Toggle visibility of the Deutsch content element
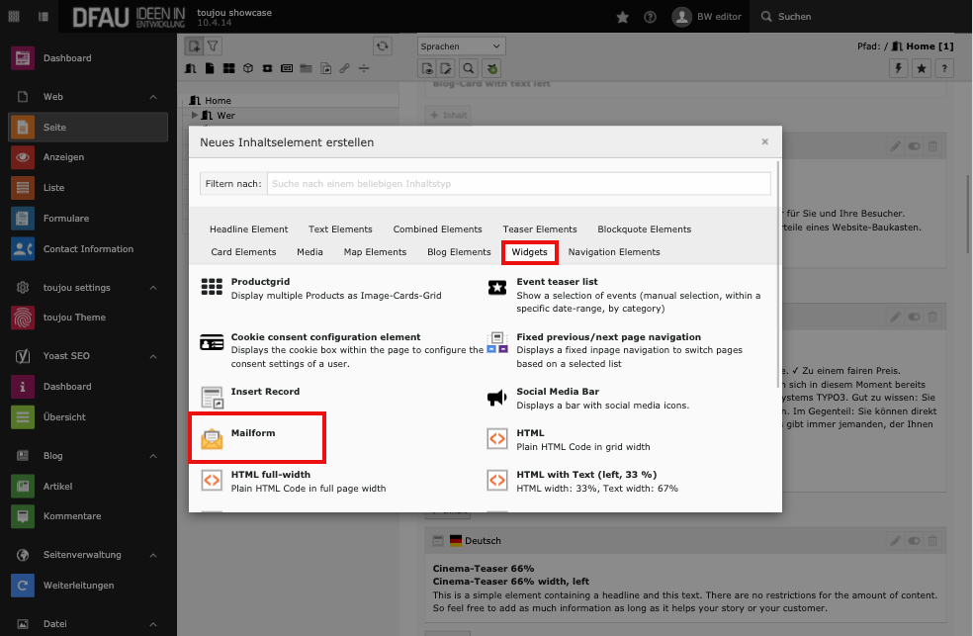The image size is (973, 636). pyautogui.click(x=914, y=541)
